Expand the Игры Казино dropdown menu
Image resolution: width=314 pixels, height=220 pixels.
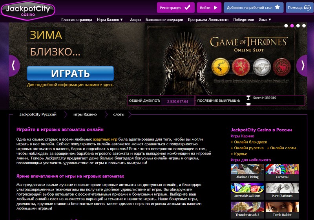coord(110,20)
